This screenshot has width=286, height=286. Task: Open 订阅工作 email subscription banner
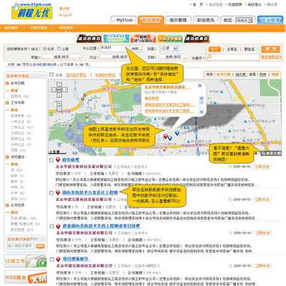pyautogui.click(x=26, y=261)
